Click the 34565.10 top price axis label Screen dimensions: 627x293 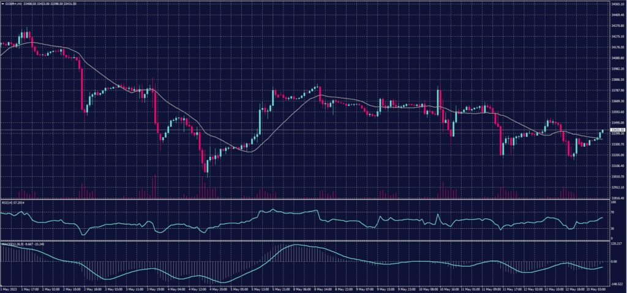tap(617, 4)
